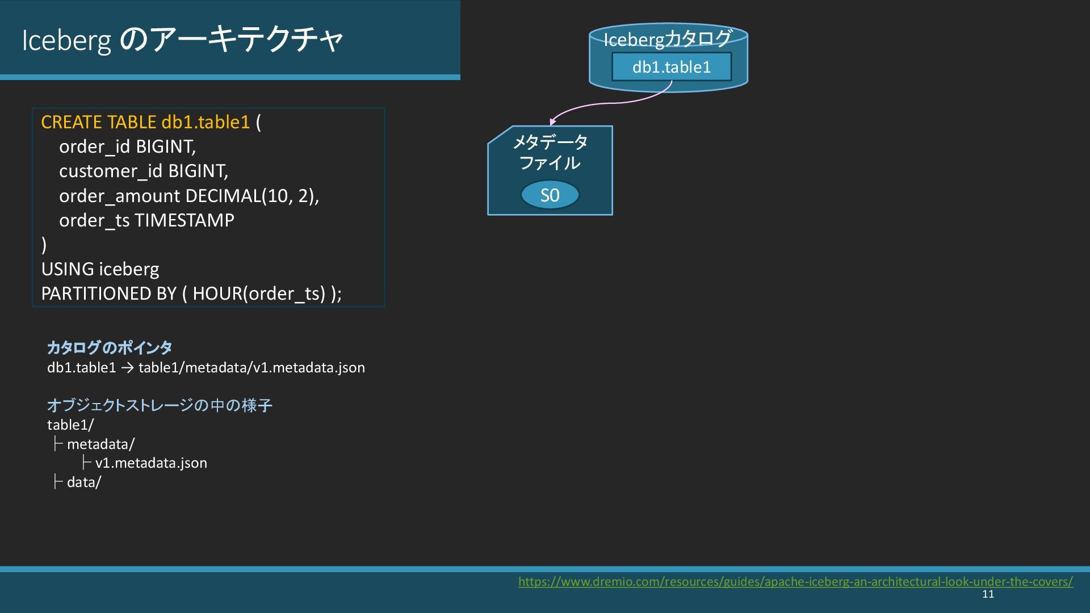
Task: Select v1.metadata.json in the tree
Action: 151,463
